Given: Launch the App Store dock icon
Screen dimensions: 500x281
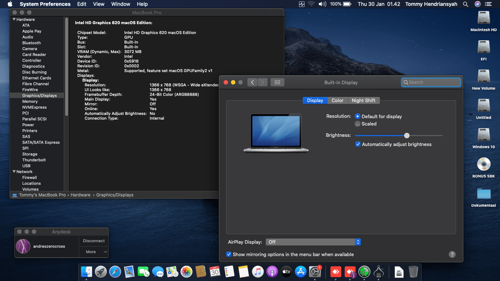Looking at the screenshot, I should [301, 271].
